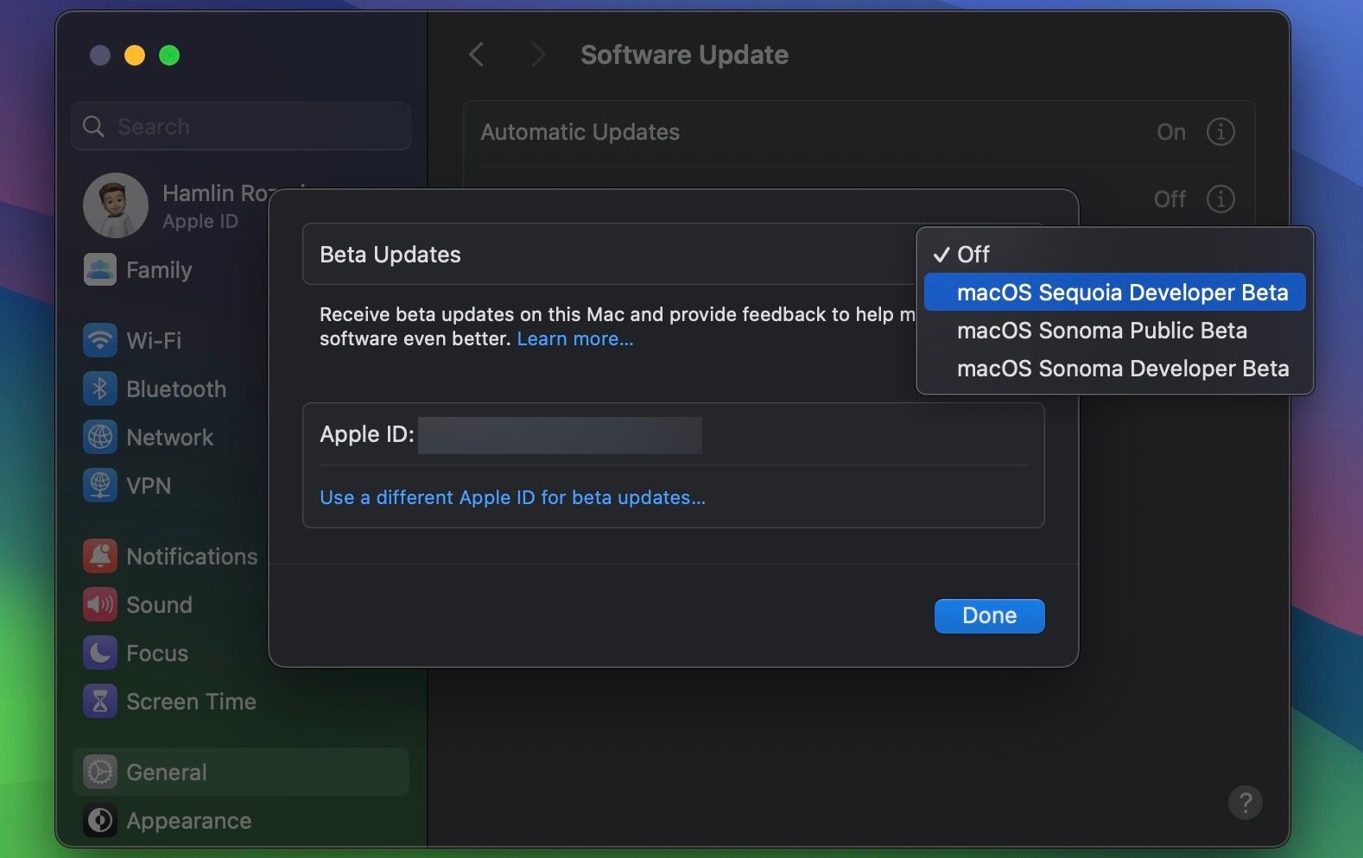Open the Learn more link
The width and height of the screenshot is (1363, 858).
pyautogui.click(x=575, y=339)
